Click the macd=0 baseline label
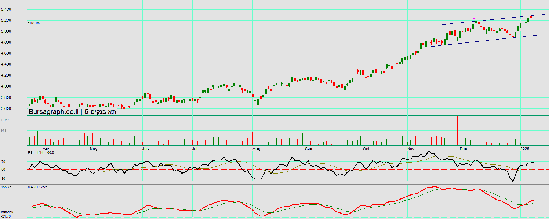 pyautogui.click(x=7, y=212)
